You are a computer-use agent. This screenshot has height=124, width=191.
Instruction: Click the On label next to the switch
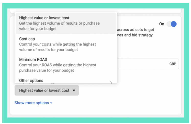[162, 24]
